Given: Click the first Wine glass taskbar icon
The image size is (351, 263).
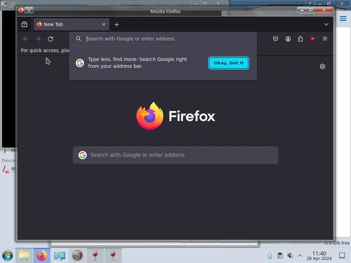Looking at the screenshot, I should pyautogui.click(x=95, y=255).
